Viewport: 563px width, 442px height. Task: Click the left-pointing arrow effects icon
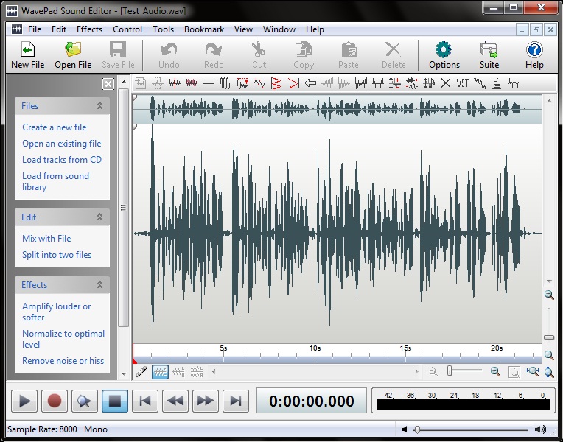310,83
